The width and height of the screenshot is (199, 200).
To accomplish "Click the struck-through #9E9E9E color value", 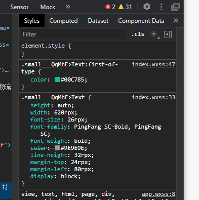I will coord(72,148).
